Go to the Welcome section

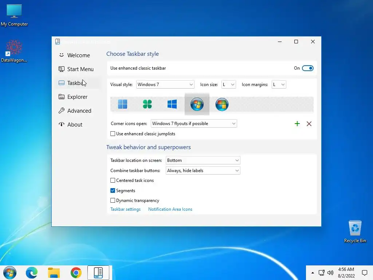[79, 55]
